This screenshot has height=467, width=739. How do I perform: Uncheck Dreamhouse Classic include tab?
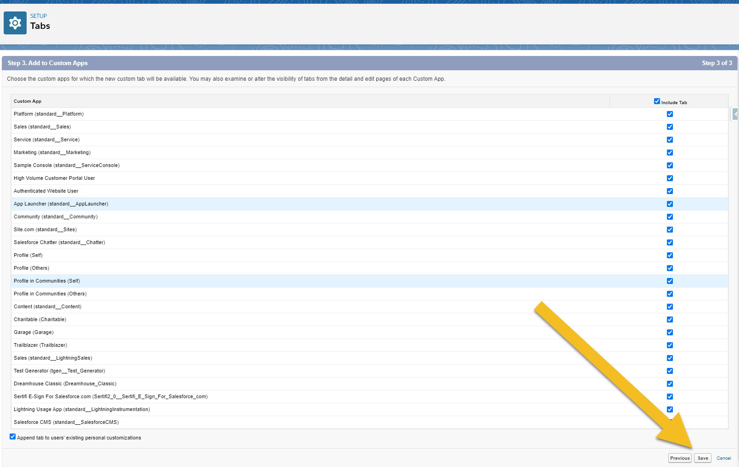tap(670, 384)
